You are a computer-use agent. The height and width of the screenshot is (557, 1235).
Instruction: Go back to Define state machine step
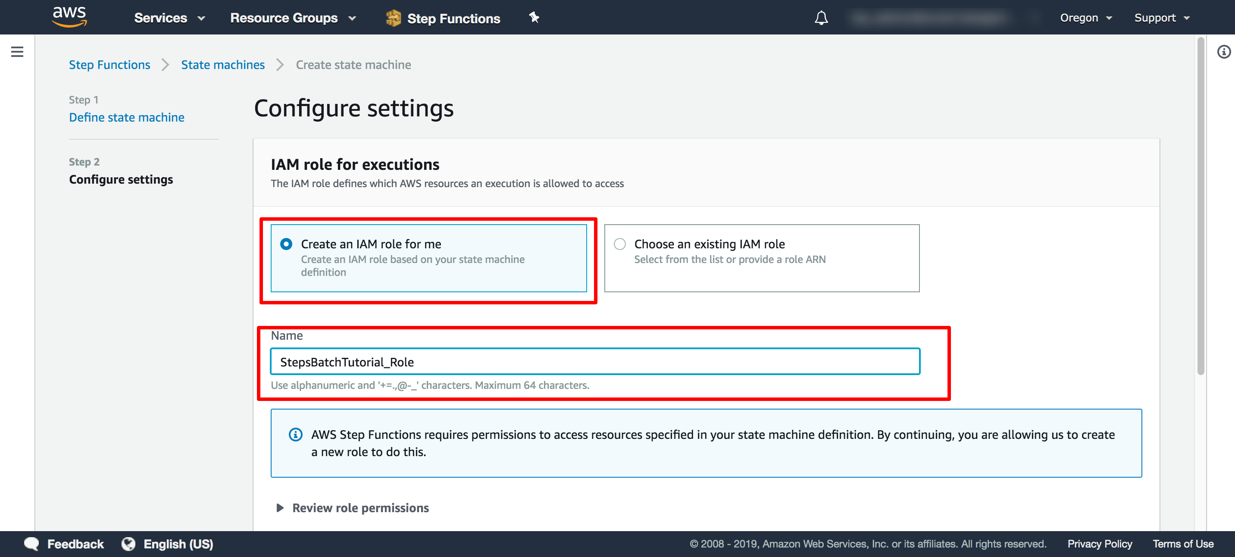pyautogui.click(x=127, y=117)
